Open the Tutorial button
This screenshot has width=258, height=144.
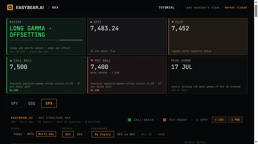pos(166,7)
